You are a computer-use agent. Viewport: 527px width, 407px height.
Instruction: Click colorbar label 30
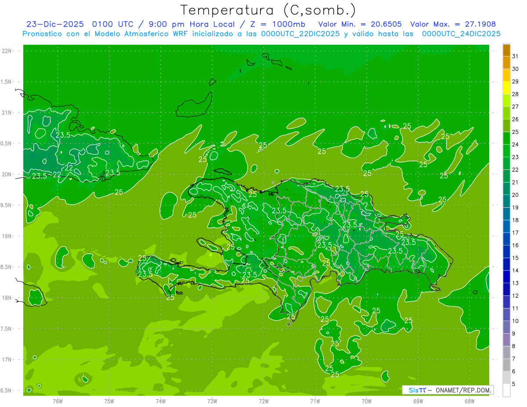pyautogui.click(x=515, y=68)
